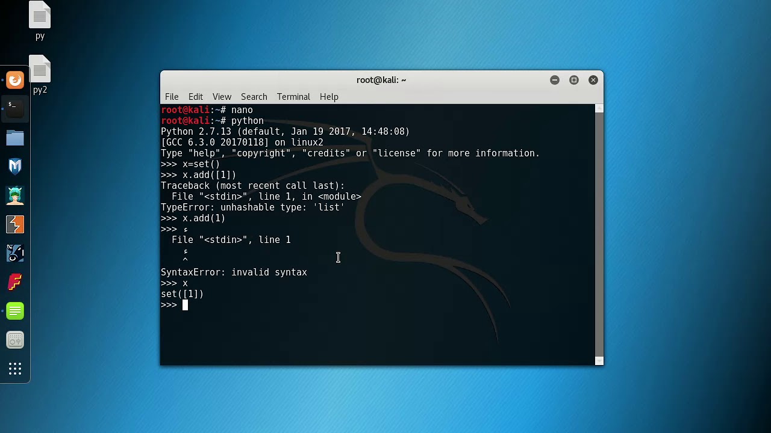Click the 'SyntaxError: invalid syntax' line
771x433 pixels.
(234, 272)
